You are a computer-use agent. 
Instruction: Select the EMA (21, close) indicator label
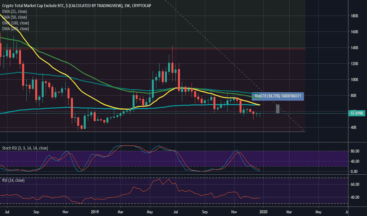(15, 11)
